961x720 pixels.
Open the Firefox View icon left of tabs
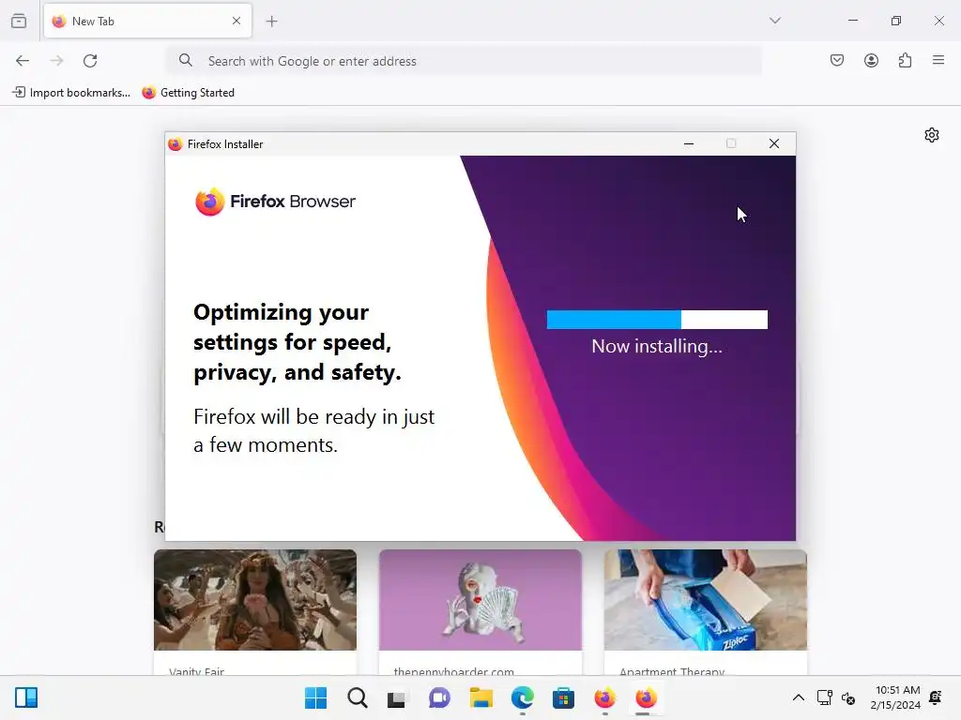click(x=19, y=21)
